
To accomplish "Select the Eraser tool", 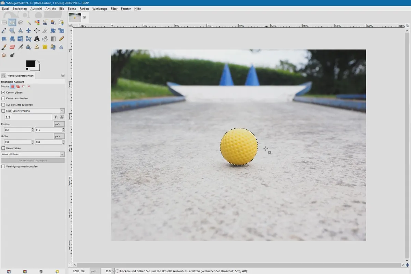I will point(12,47).
